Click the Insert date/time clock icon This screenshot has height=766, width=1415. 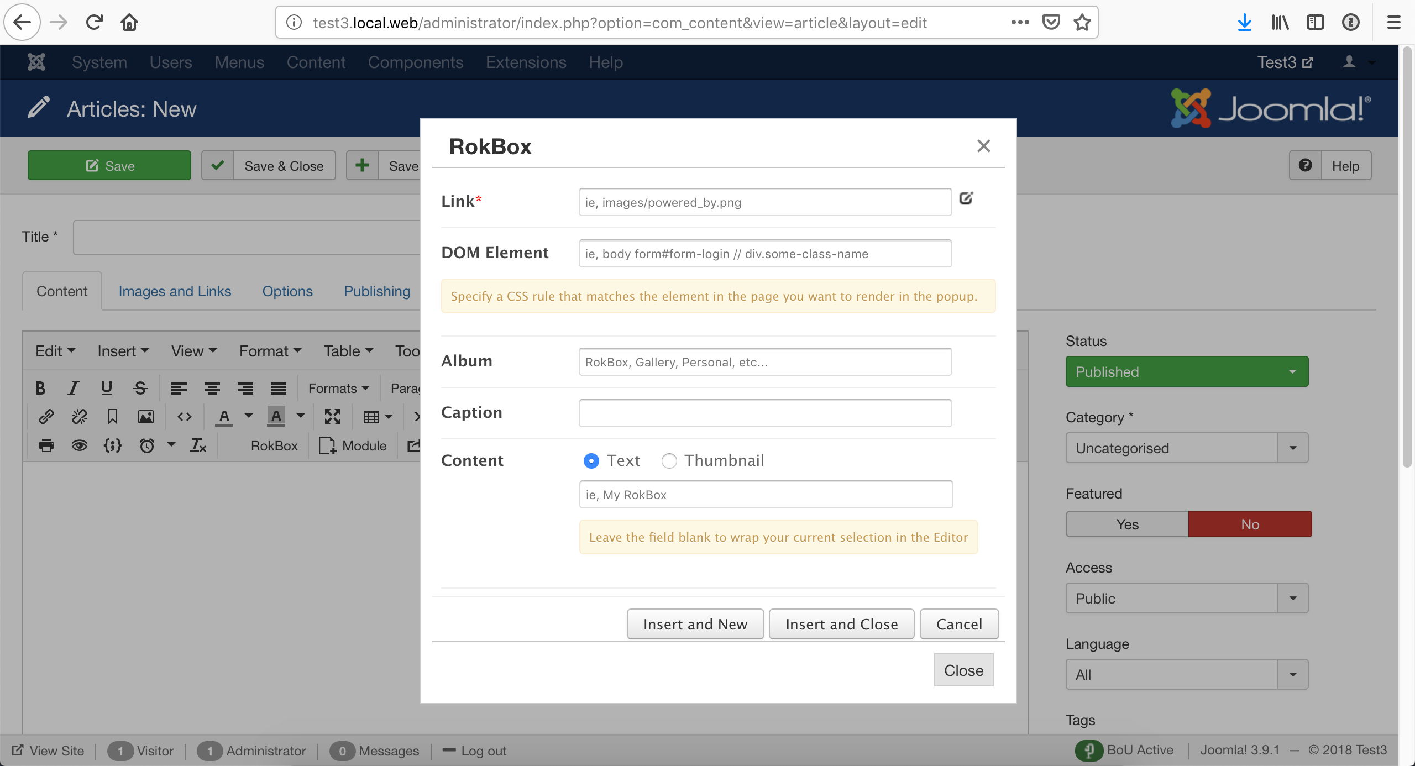point(146,445)
